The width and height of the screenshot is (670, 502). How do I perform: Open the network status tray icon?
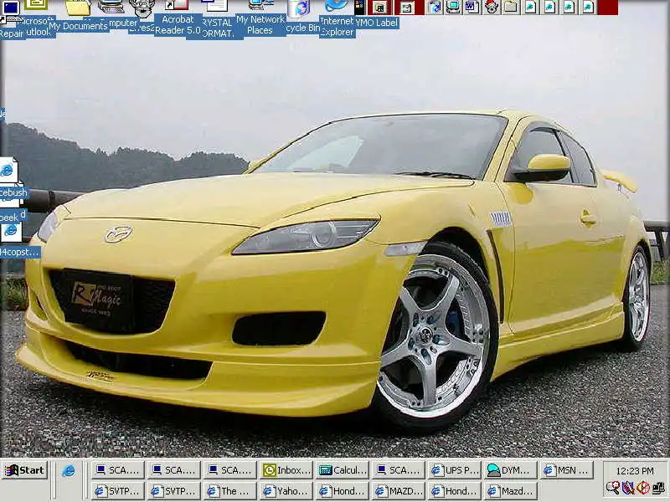658,487
